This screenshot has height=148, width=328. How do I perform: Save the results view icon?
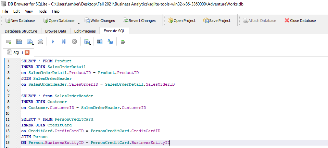point(87,42)
